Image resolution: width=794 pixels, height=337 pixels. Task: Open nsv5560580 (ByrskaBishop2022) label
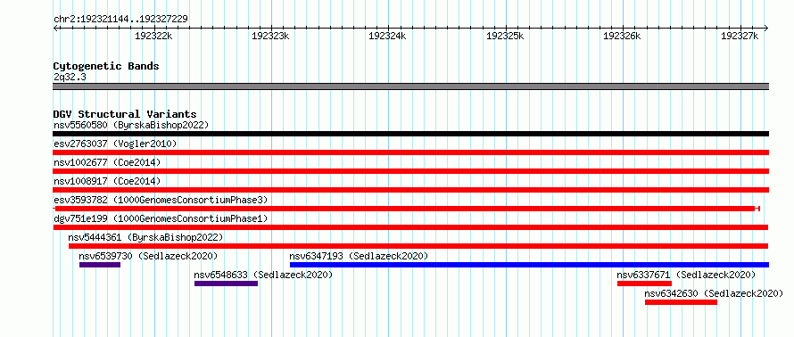(130, 125)
